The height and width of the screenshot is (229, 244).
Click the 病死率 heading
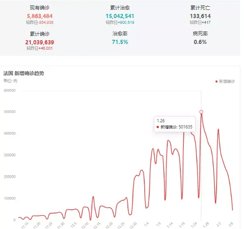tap(200, 34)
